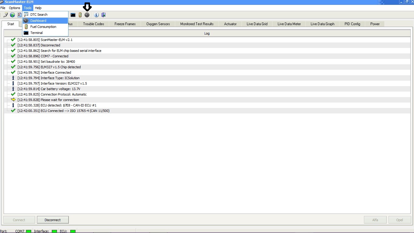Viewport: 414px width, 233px height.
Task: Open the Tools menu
Action: point(27,8)
